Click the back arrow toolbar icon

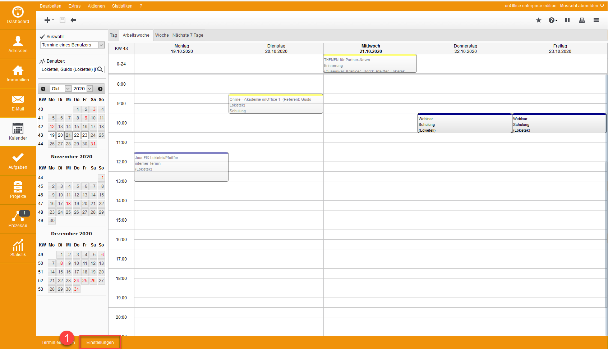pyautogui.click(x=74, y=20)
